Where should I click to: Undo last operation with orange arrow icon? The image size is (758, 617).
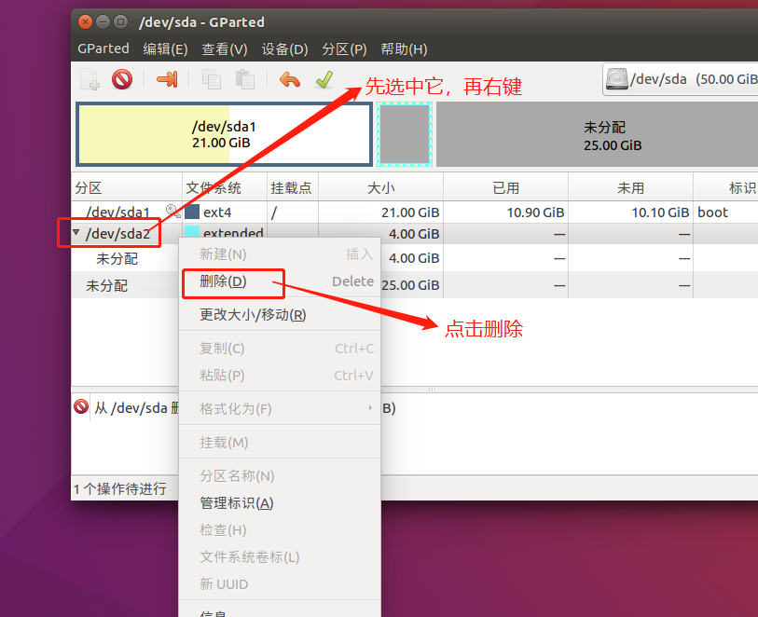pyautogui.click(x=290, y=79)
